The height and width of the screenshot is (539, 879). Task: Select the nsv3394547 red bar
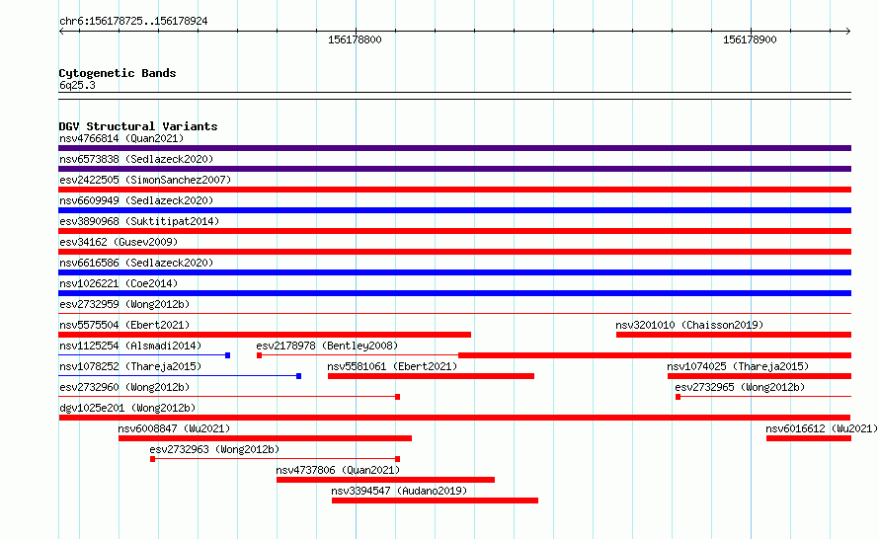pos(435,500)
